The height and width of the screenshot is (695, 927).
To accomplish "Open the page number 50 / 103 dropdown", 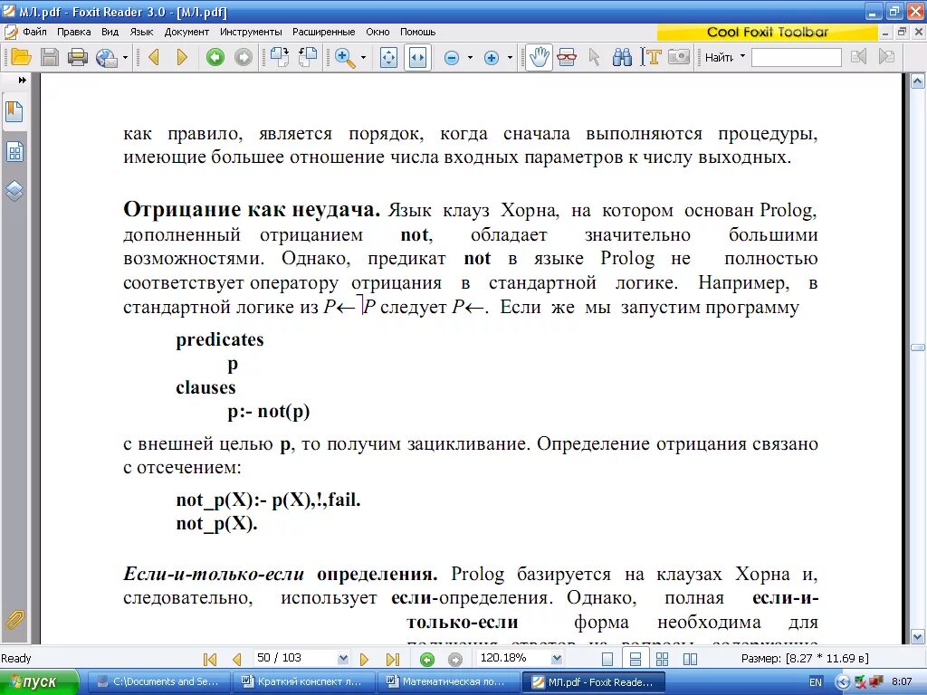I will (343, 659).
